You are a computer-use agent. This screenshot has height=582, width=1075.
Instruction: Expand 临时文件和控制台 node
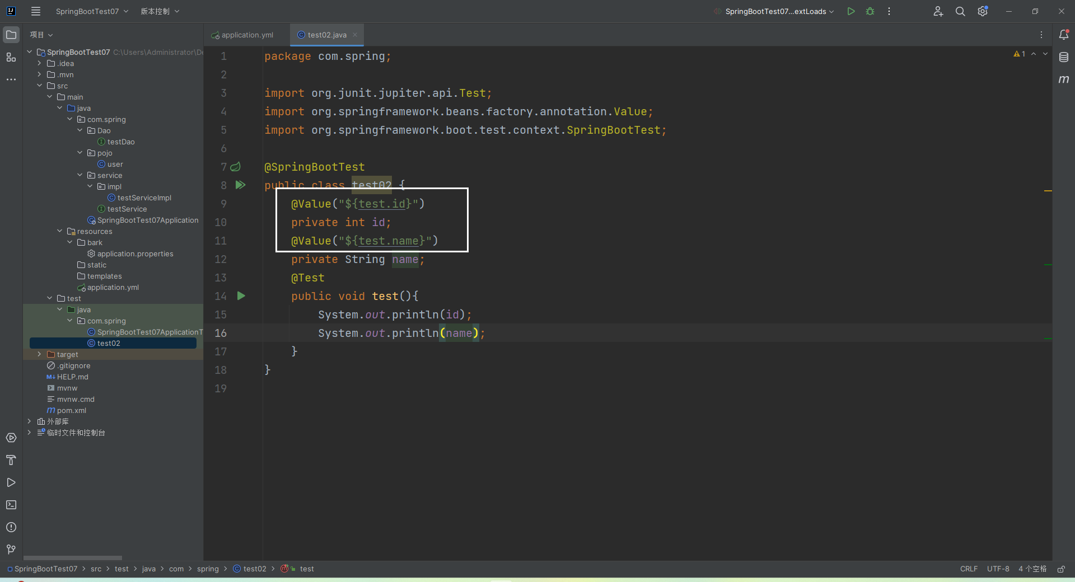coord(29,433)
